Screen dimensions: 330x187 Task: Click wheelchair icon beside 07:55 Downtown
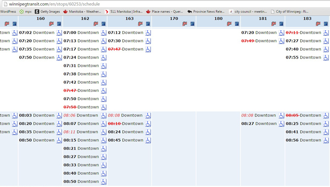[326, 58]
